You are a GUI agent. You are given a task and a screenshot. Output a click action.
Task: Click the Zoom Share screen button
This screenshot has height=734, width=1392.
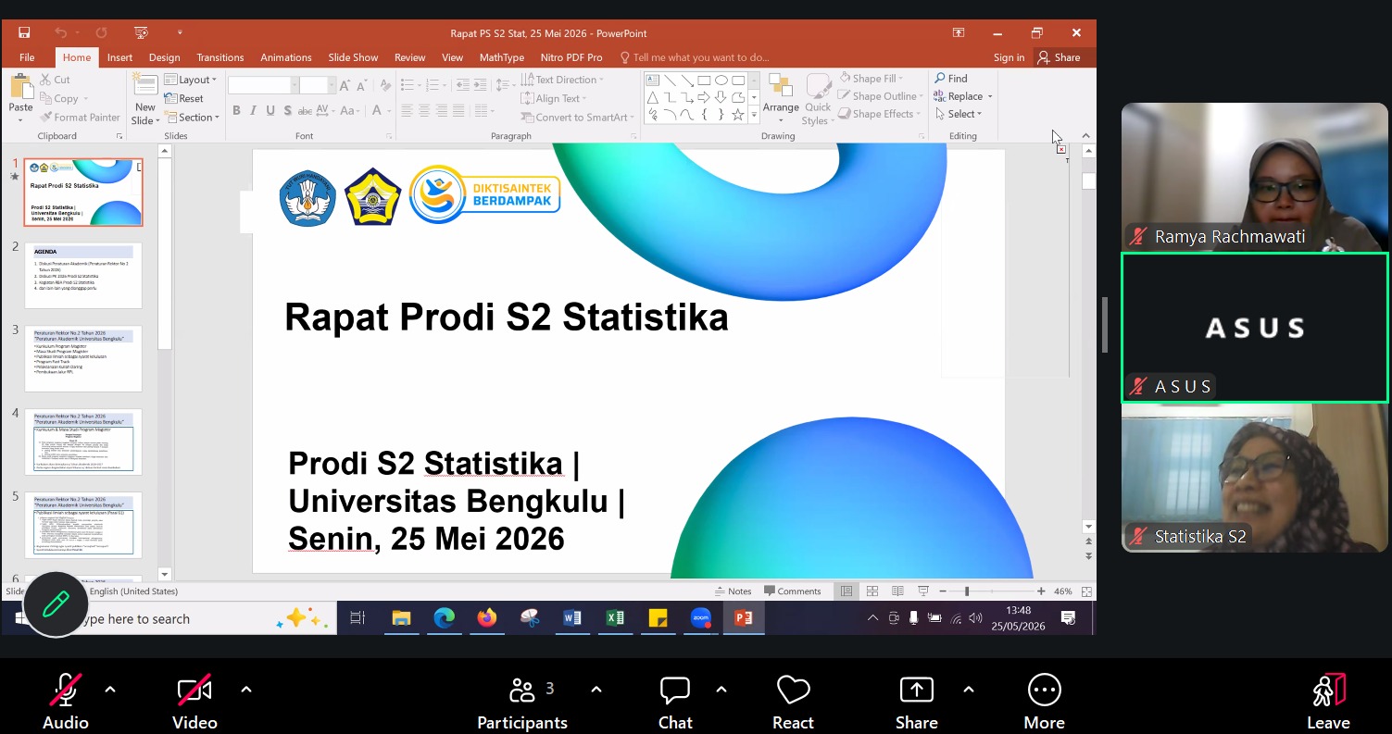pos(917,702)
